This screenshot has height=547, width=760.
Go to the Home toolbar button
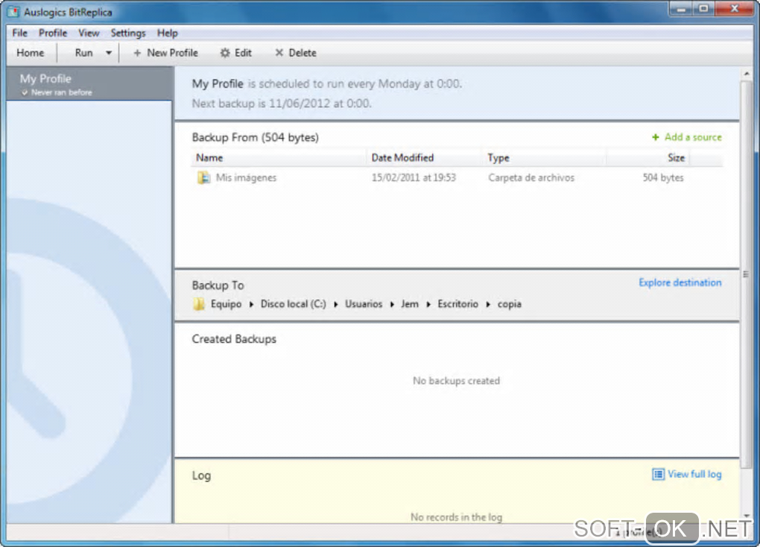click(x=30, y=53)
